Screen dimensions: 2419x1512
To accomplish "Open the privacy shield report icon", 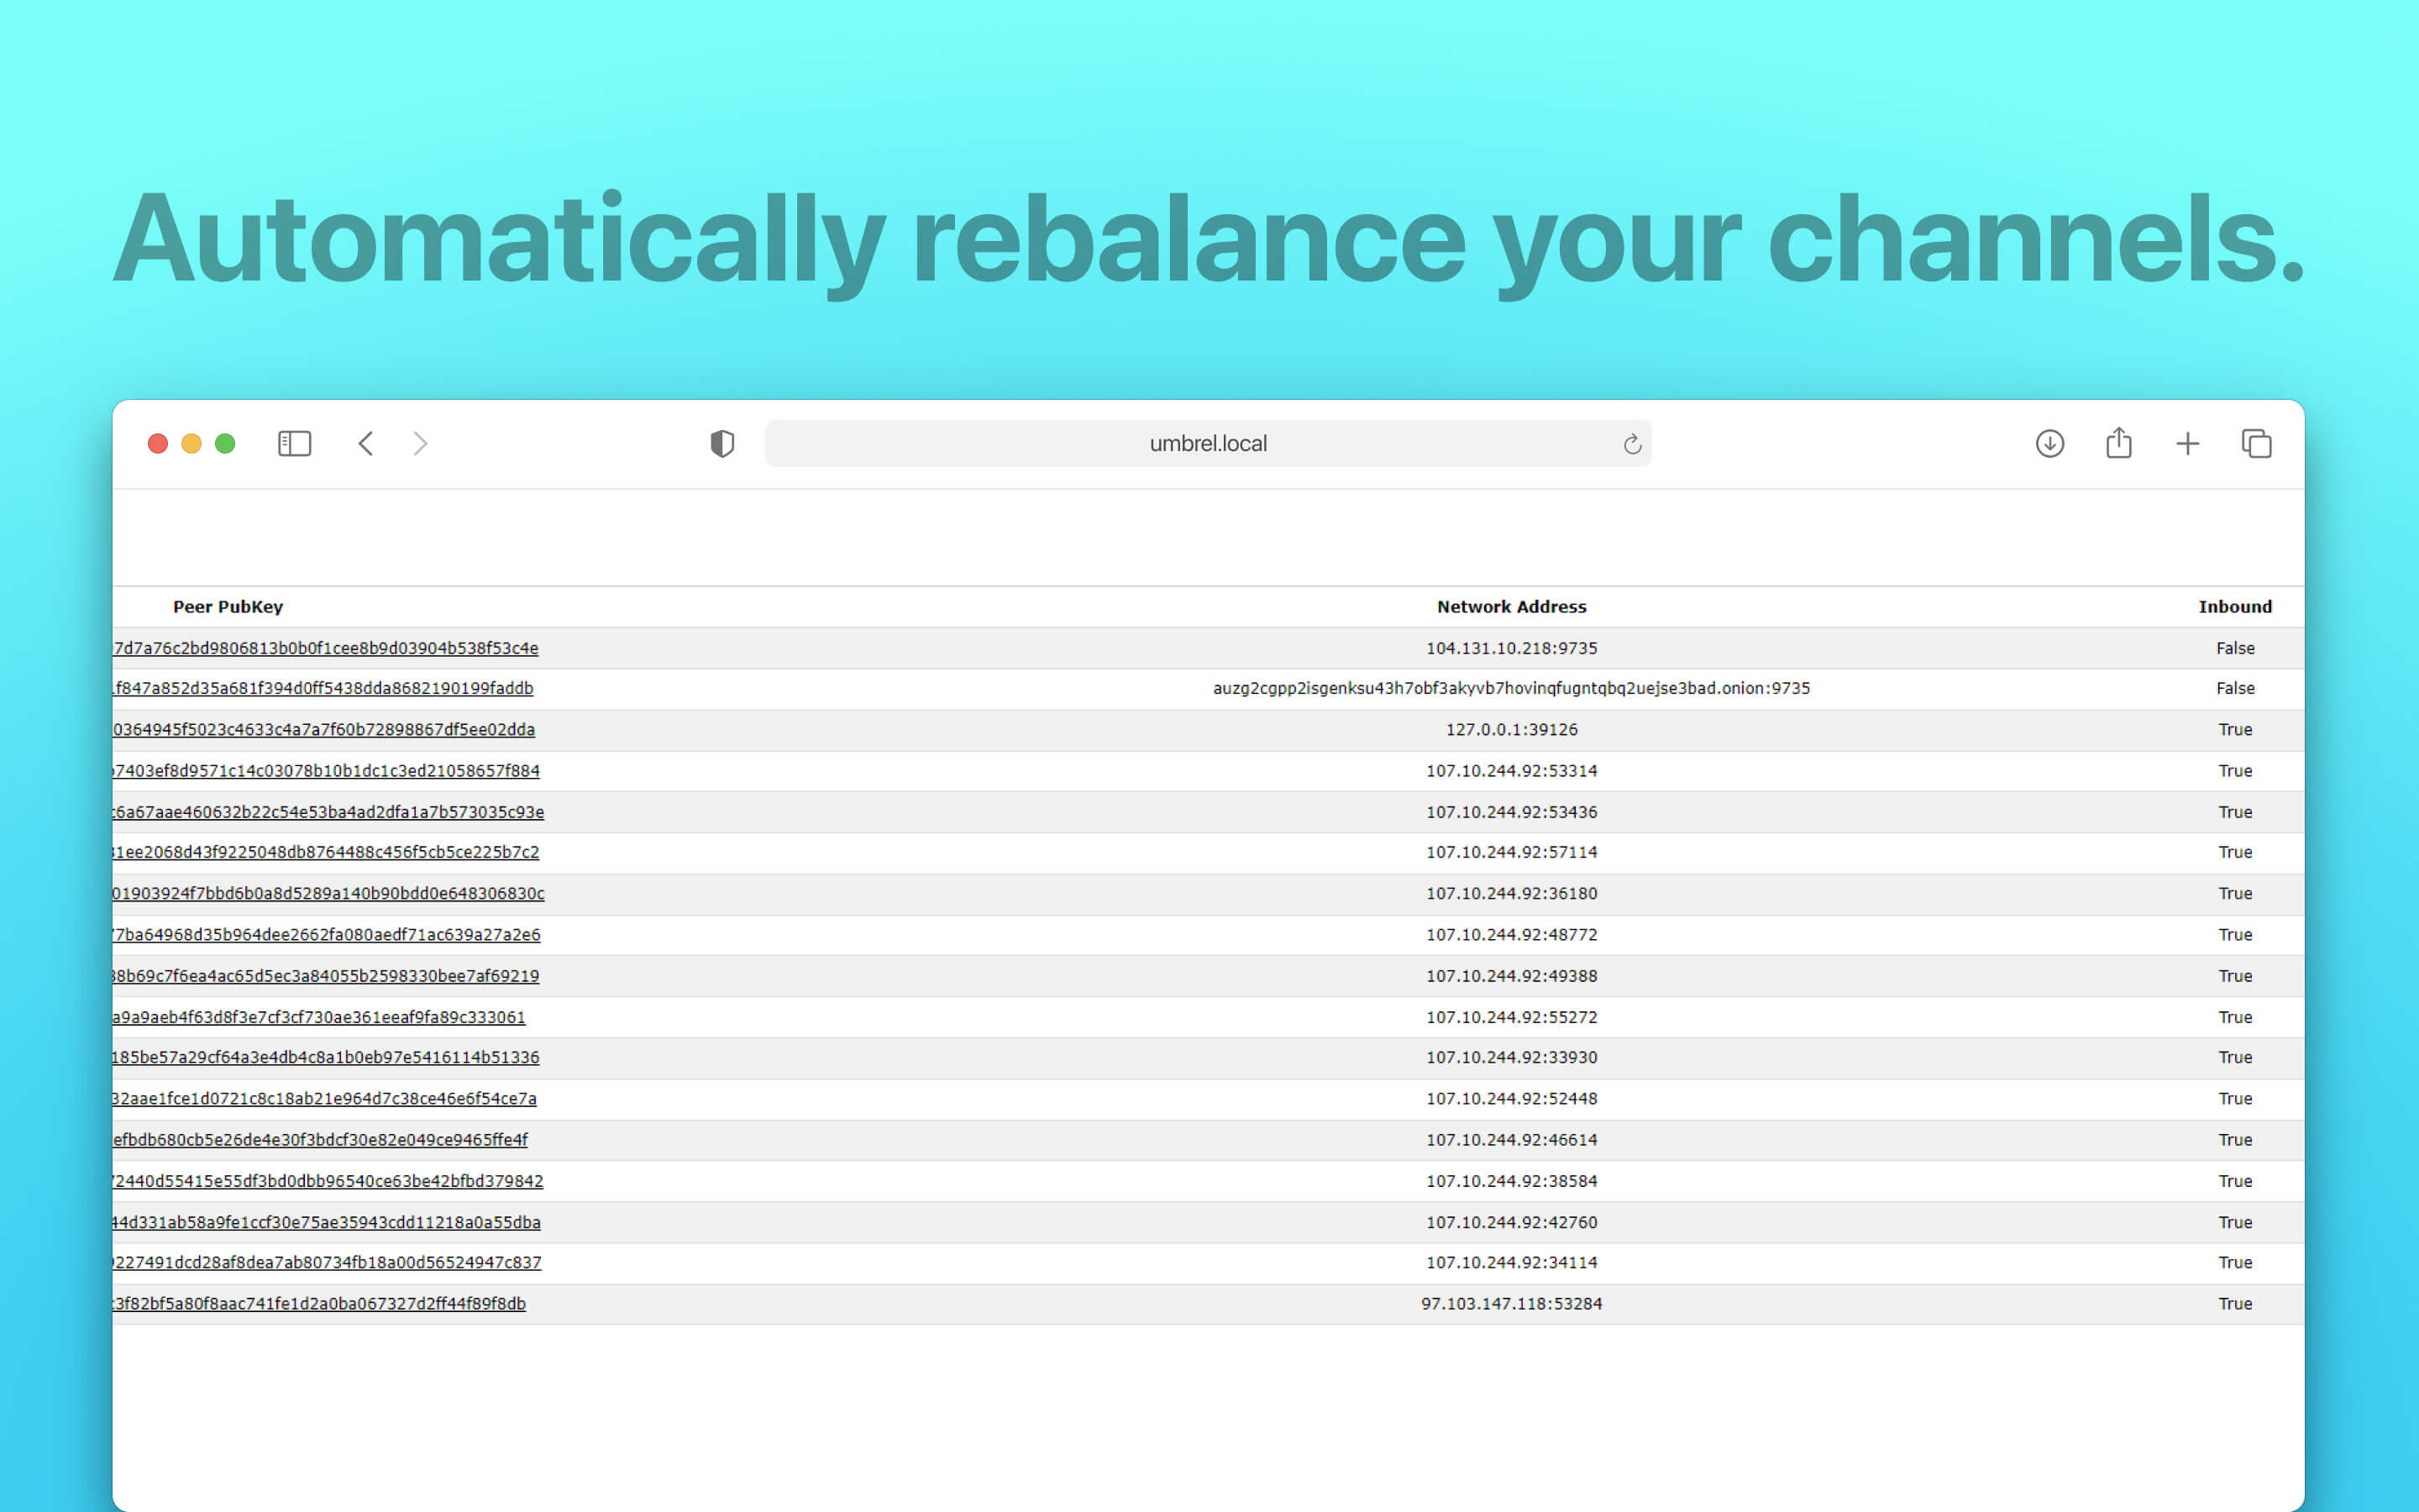I will [722, 443].
